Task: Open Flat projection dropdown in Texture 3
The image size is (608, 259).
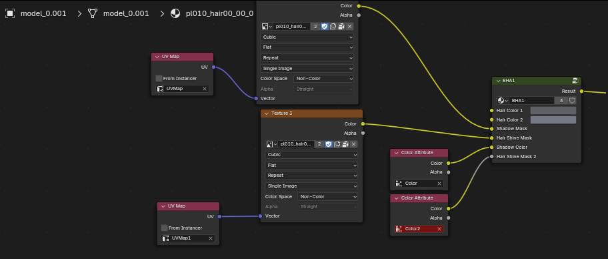Action: point(311,165)
